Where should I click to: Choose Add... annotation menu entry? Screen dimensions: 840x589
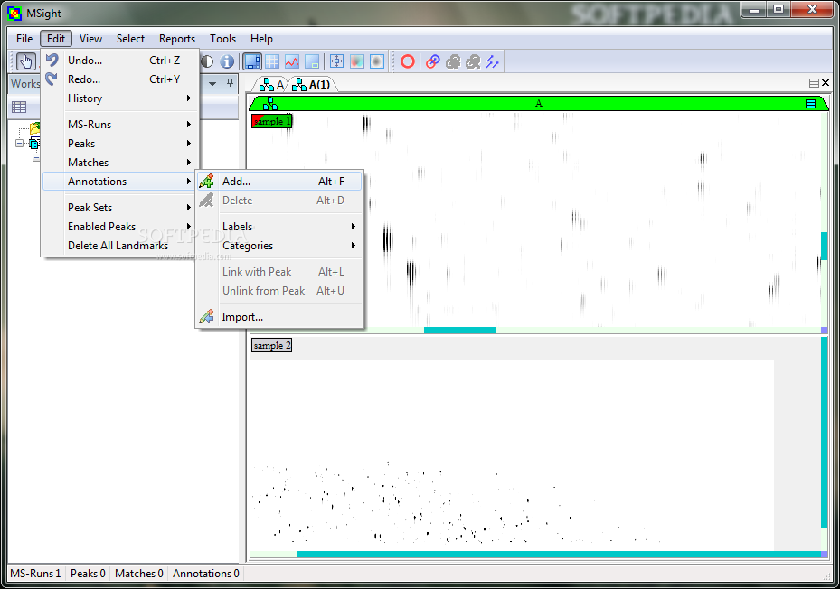point(279,181)
